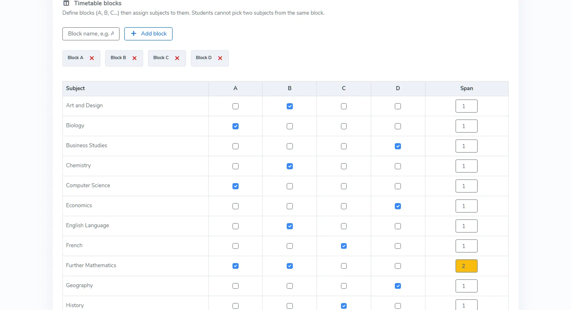571x310 pixels.
Task: Uncheck block D for Geography
Action: (x=398, y=286)
